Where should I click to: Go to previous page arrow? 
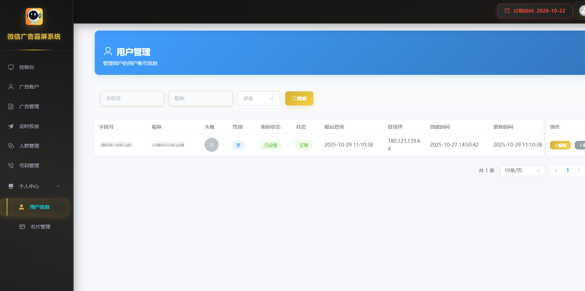tap(556, 170)
